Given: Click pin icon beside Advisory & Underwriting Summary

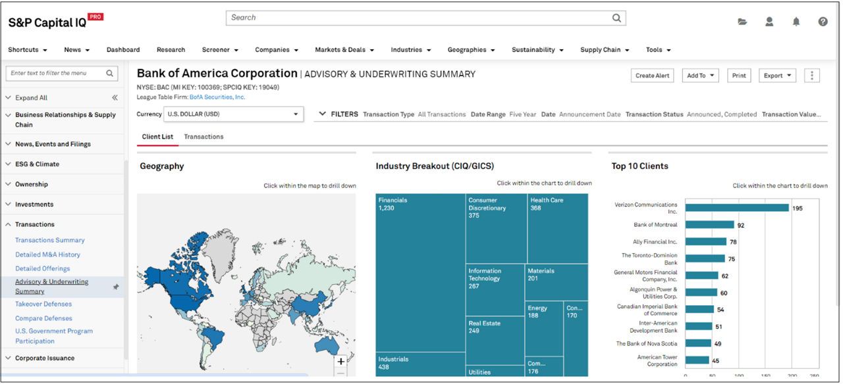Looking at the screenshot, I should [x=116, y=287].
